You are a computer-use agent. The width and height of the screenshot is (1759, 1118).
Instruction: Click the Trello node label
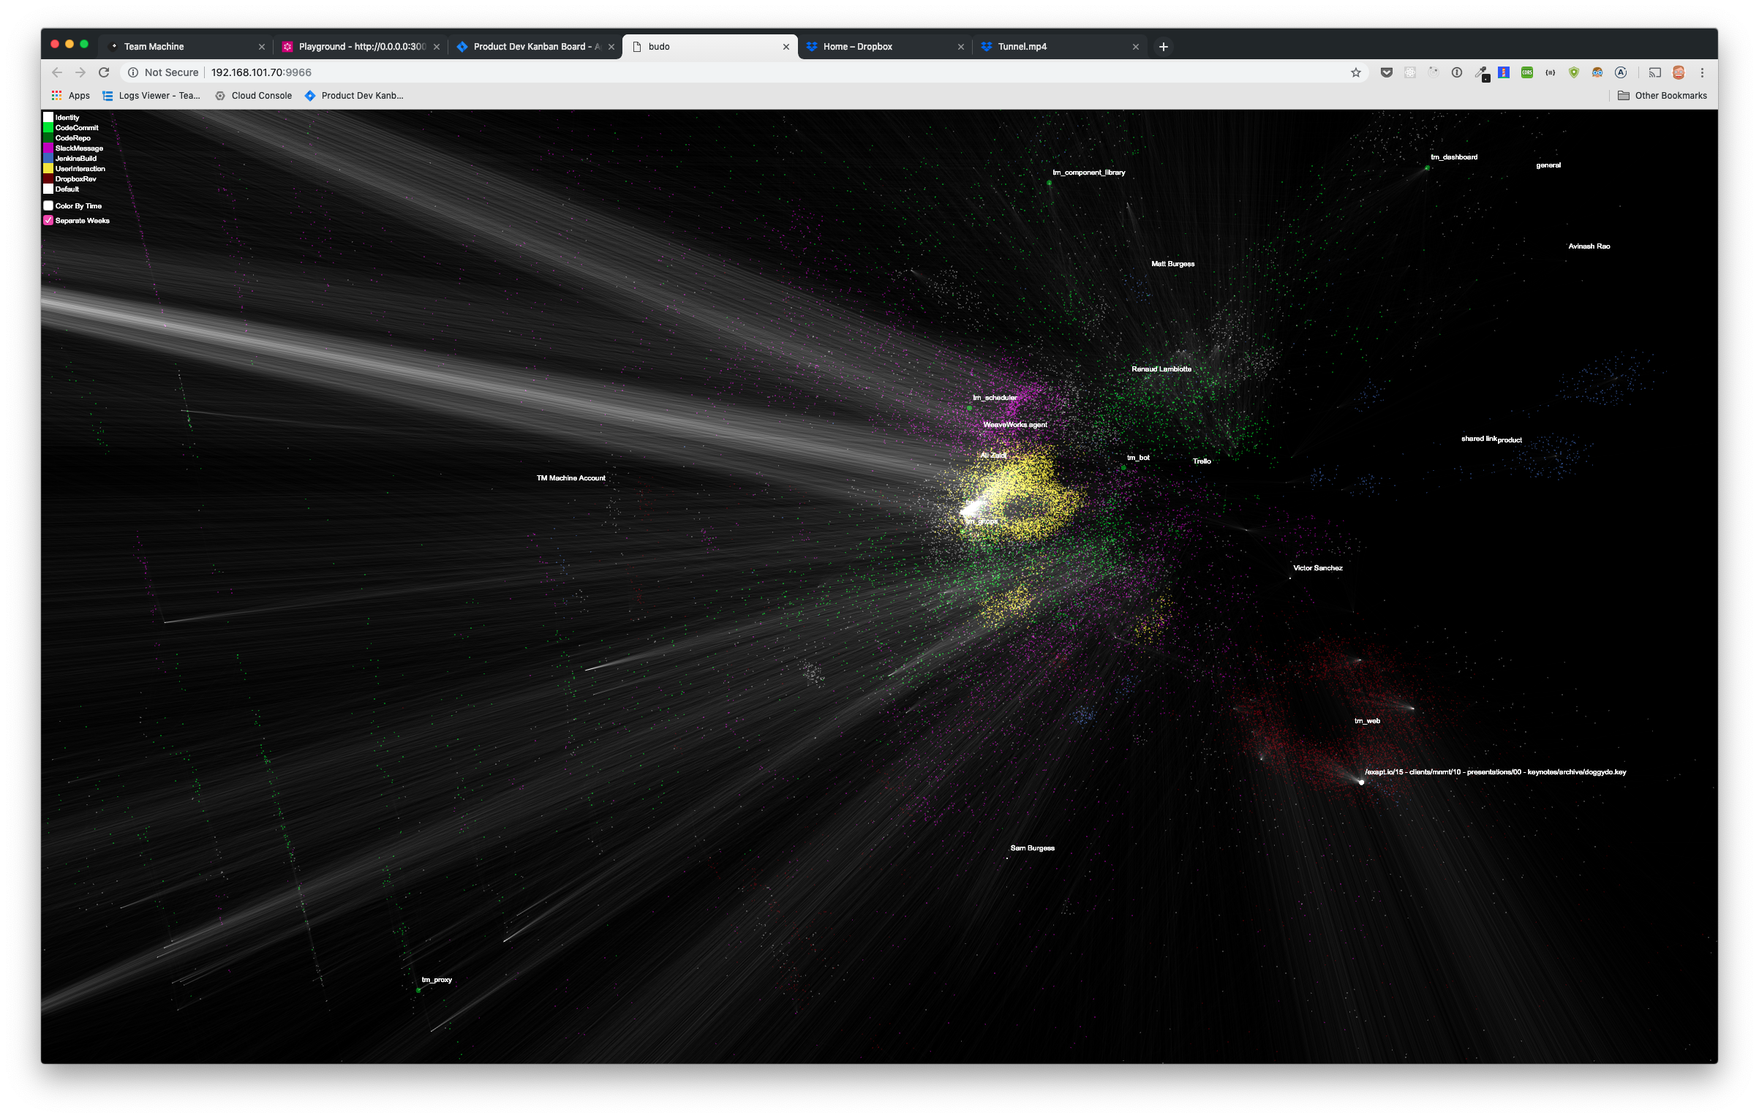pos(1202,461)
